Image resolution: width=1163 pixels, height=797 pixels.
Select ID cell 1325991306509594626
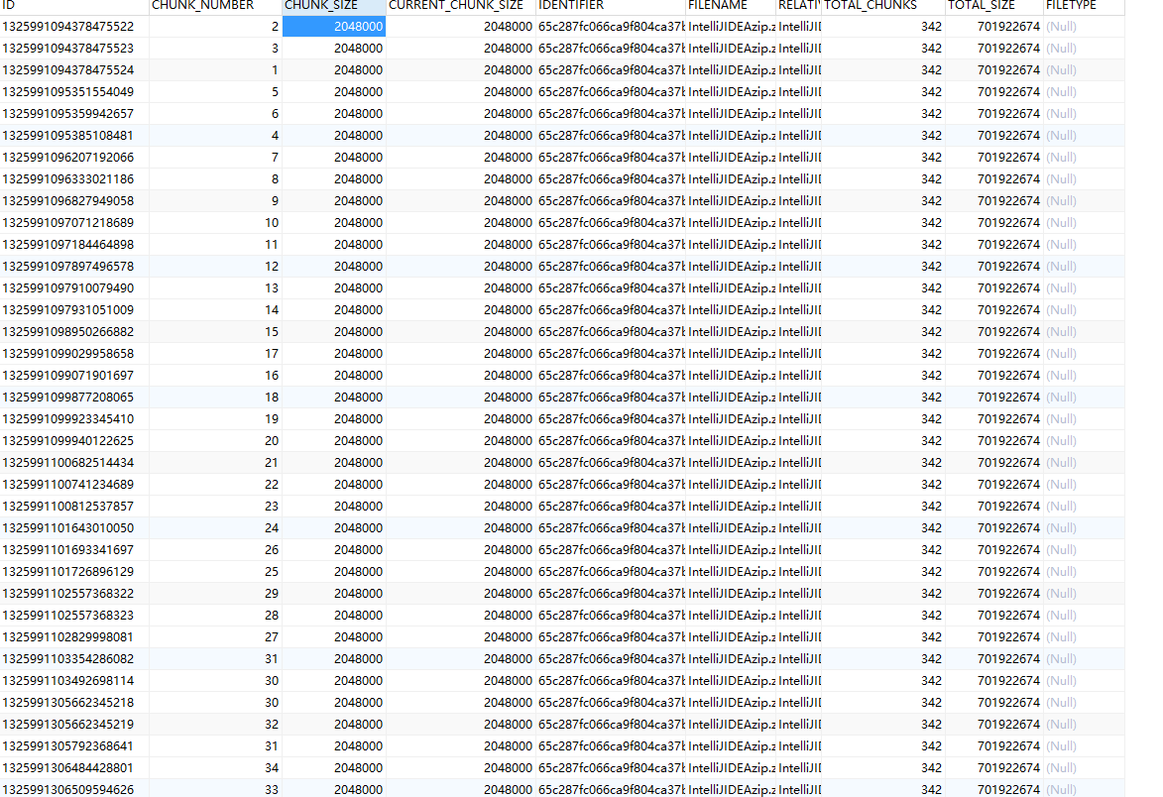[x=74, y=790]
